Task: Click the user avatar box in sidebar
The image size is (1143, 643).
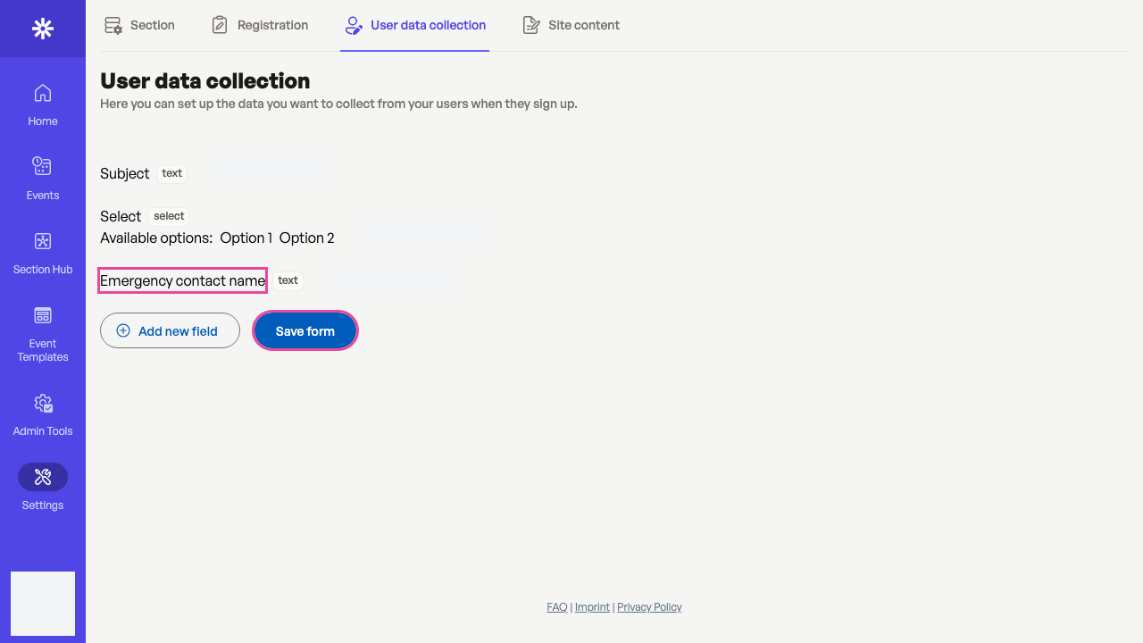Action: (43, 604)
